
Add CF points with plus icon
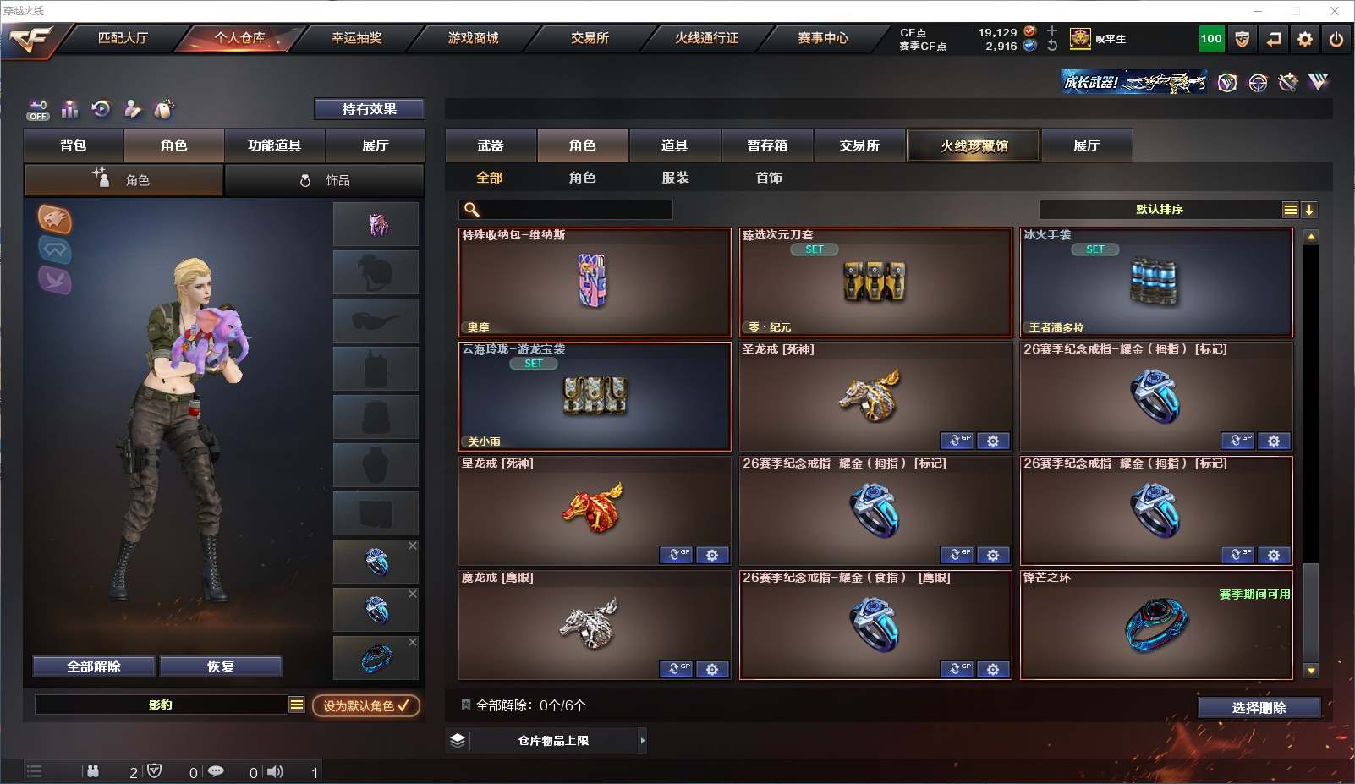pos(1052,31)
